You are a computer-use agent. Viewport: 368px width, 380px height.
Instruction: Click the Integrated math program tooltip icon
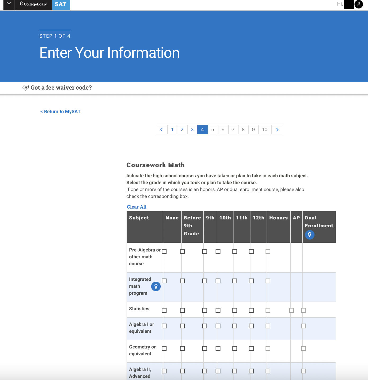pos(156,286)
